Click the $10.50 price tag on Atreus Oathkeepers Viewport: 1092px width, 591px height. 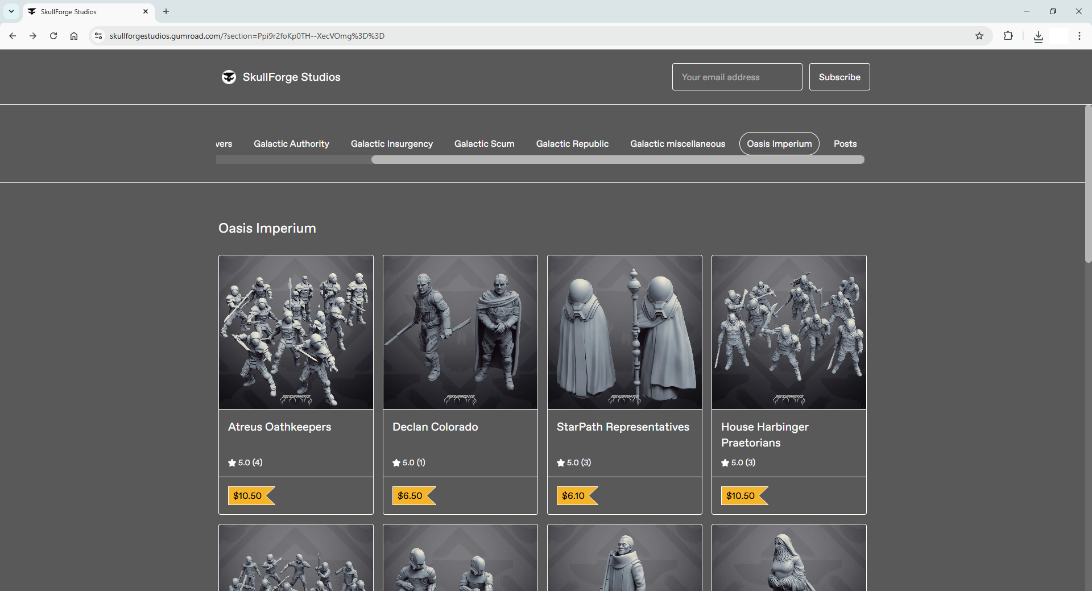click(251, 496)
